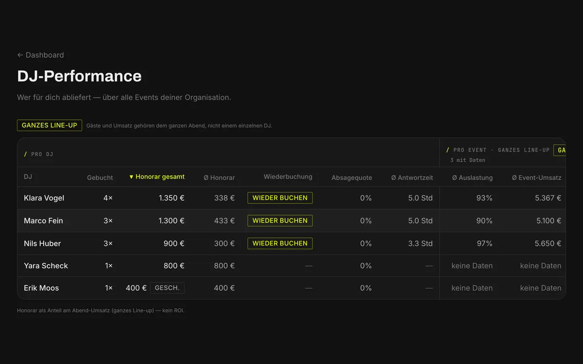The width and height of the screenshot is (583, 364).
Task: Click the 5.650 € event revenue cell
Action: pyautogui.click(x=548, y=244)
